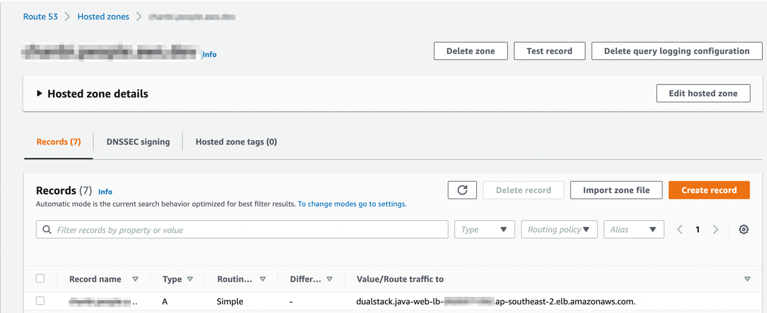Image resolution: width=767 pixels, height=313 pixels.
Task: Open the table preferences gear
Action: pos(743,230)
